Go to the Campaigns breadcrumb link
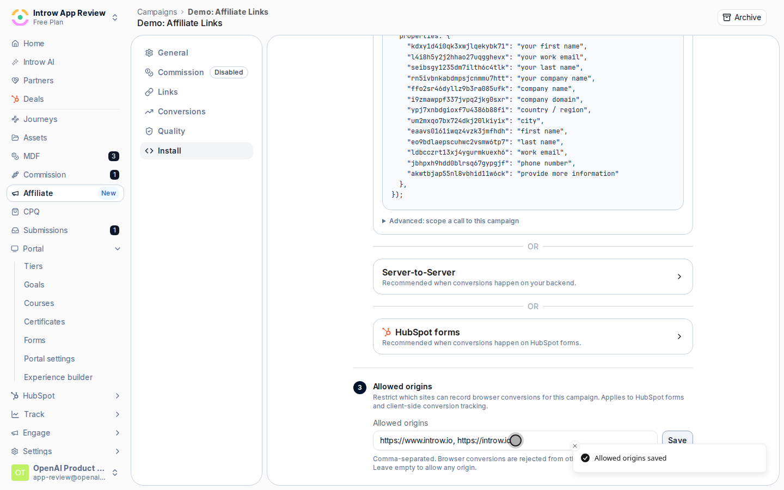Screen dimensions: 784x490 (x=157, y=12)
